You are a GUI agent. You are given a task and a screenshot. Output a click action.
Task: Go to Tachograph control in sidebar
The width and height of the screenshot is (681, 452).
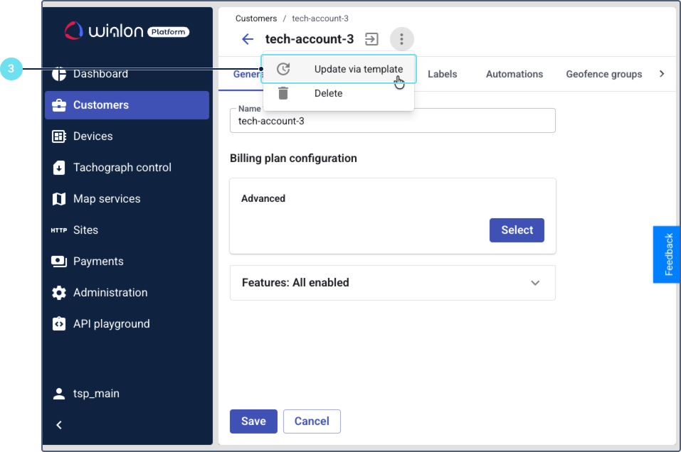[122, 168]
